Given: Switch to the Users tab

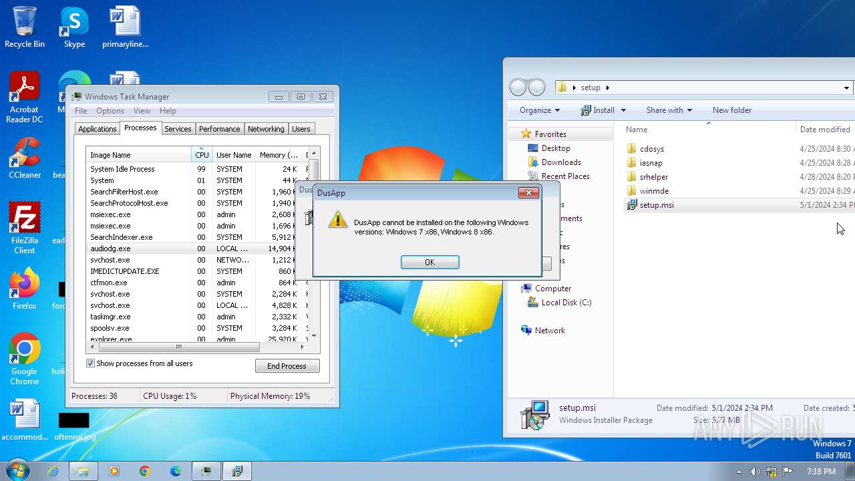Looking at the screenshot, I should click(x=301, y=129).
